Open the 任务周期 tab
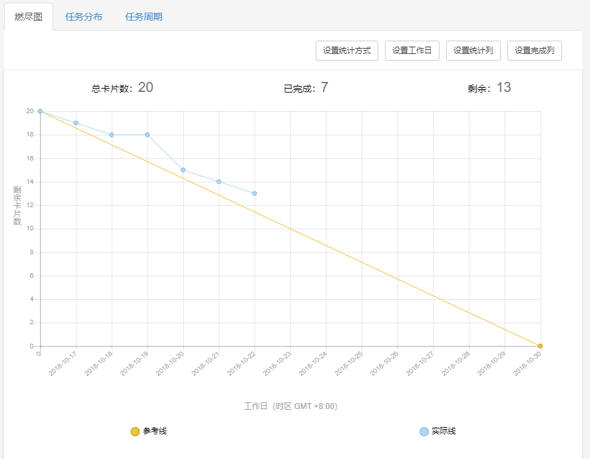This screenshot has height=459, width=590. tap(144, 17)
